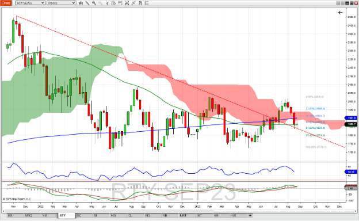Click the 2022 label on time axis

40,207
